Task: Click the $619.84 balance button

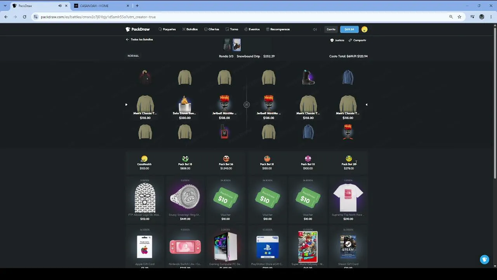Action: (349, 29)
